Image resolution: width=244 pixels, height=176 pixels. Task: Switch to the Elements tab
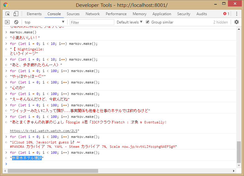pos(34,14)
